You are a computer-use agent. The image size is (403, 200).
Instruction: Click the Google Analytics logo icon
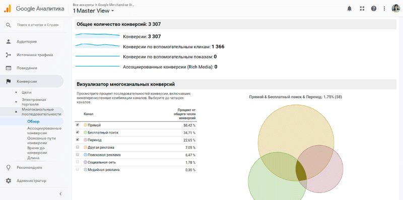point(8,9)
